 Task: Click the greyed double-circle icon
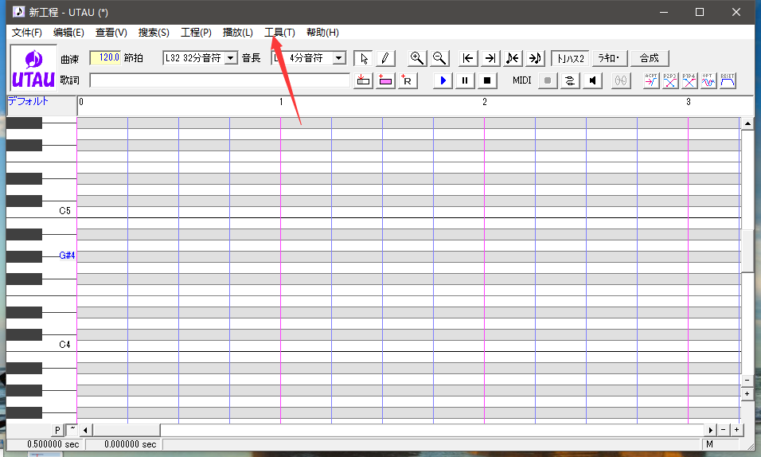(x=621, y=80)
